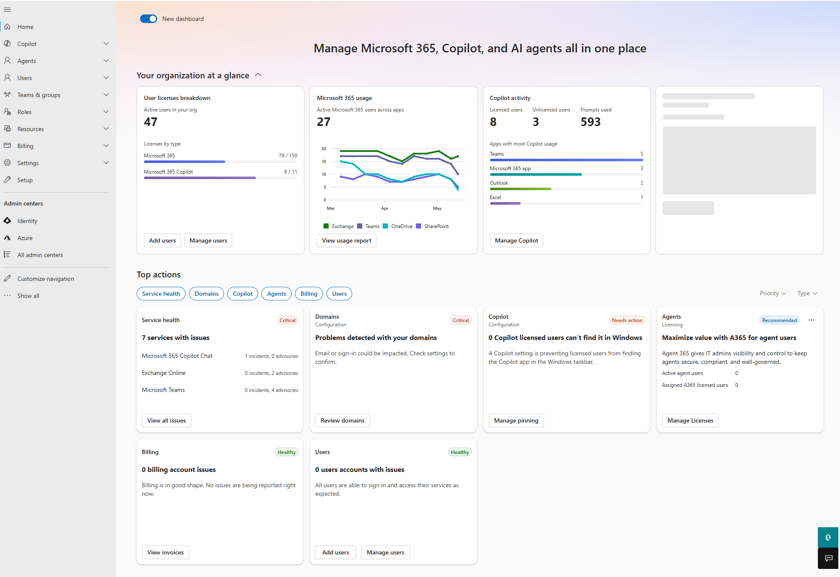Image resolution: width=840 pixels, height=577 pixels.
Task: Expand the Users navigation section
Action: tap(106, 78)
